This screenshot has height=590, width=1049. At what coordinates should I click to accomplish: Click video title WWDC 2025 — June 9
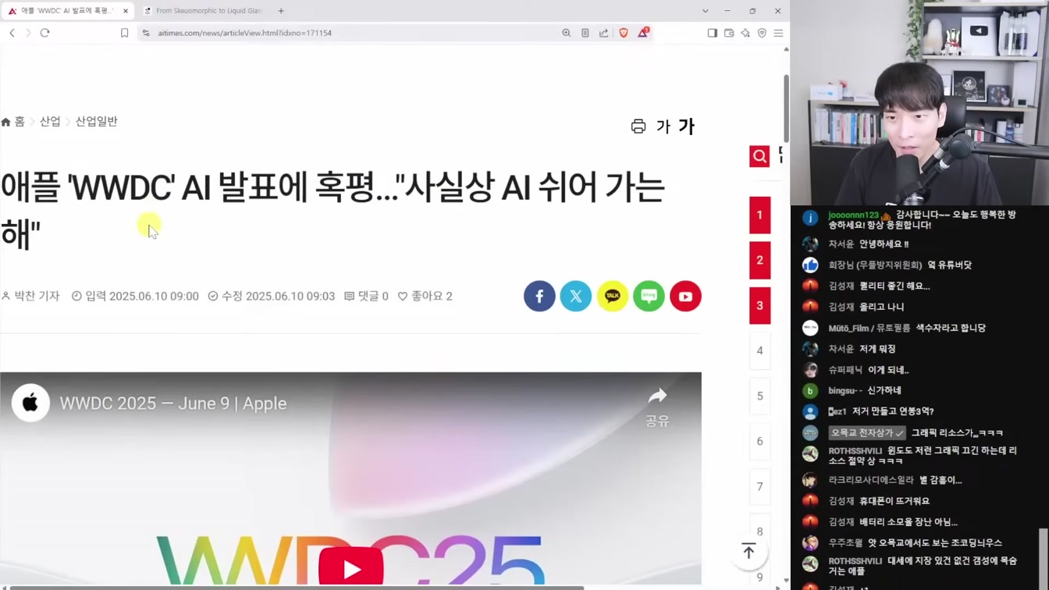(x=173, y=403)
